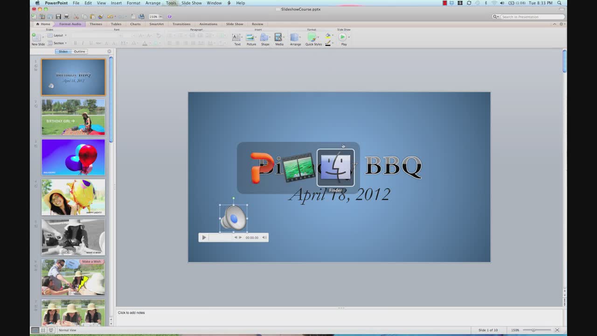The height and width of the screenshot is (336, 597).
Task: Toggle Underline formatting button
Action: click(x=91, y=43)
